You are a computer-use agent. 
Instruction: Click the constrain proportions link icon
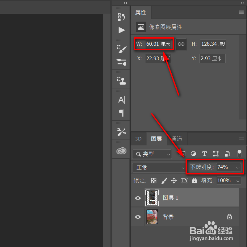tap(181, 44)
